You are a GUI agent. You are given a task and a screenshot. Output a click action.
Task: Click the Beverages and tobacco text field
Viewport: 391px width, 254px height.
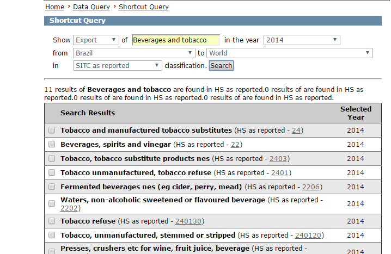pyautogui.click(x=175, y=40)
